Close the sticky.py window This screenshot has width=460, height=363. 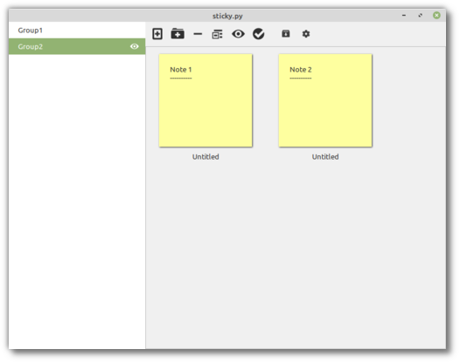[436, 15]
